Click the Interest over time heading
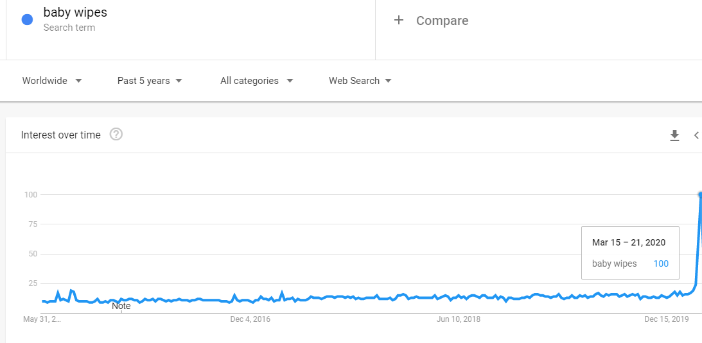702x343 pixels. click(x=61, y=135)
